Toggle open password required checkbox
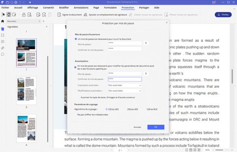The image size is (237, 152). click(x=76, y=39)
